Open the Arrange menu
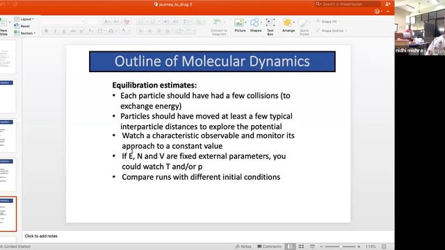Viewport: 445px width, 250px height. 288,25
